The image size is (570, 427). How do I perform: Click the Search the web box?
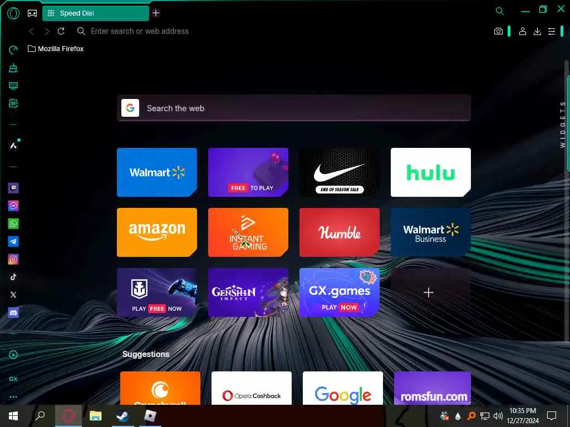[294, 108]
